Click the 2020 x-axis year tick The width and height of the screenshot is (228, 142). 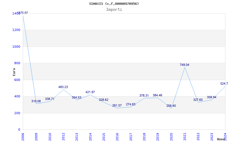(x=171, y=137)
